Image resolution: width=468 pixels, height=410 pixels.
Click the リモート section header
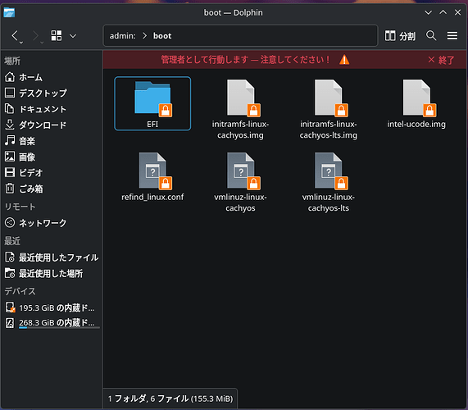[x=20, y=207]
